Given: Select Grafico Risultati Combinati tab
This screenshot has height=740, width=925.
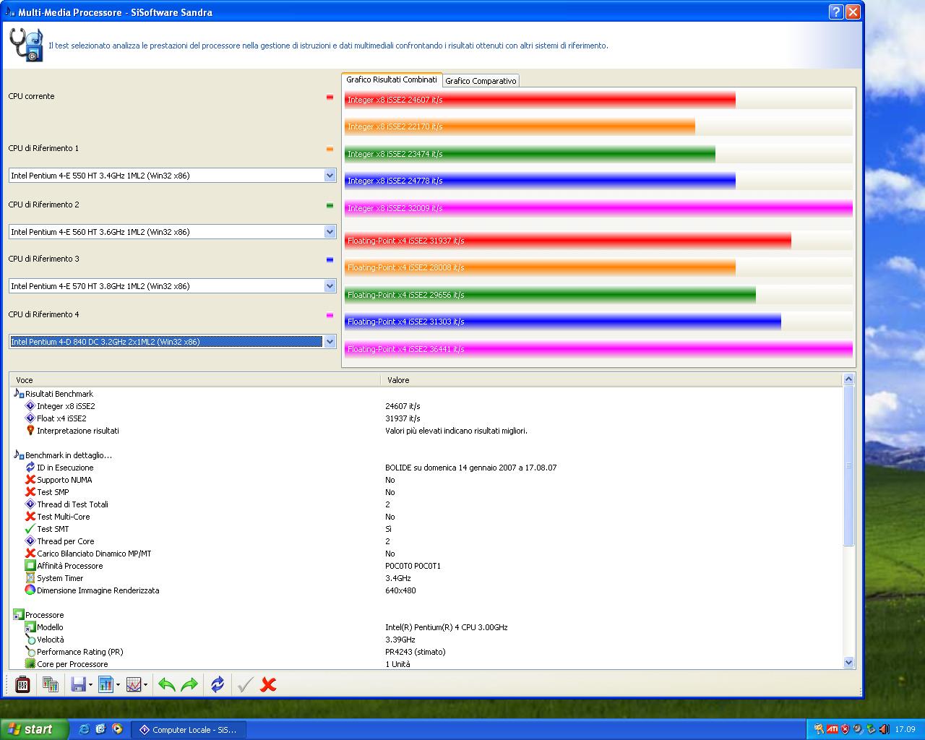Looking at the screenshot, I should pos(392,79).
